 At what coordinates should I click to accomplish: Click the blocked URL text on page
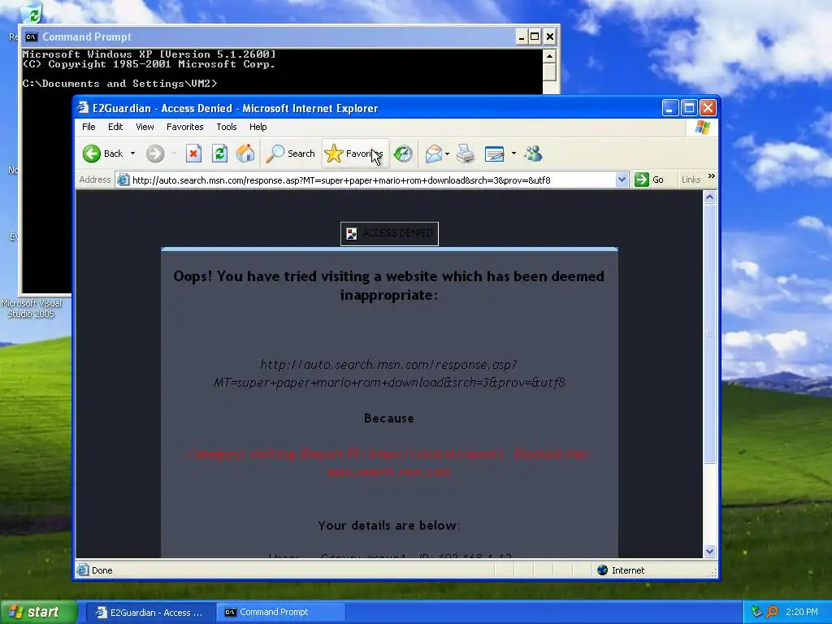(389, 374)
